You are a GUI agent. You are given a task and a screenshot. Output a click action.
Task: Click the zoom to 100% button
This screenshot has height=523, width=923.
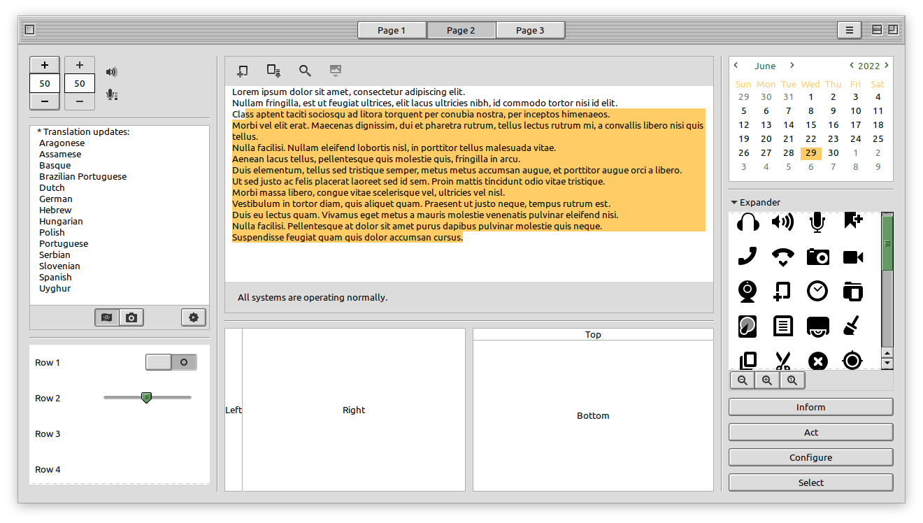coord(792,380)
